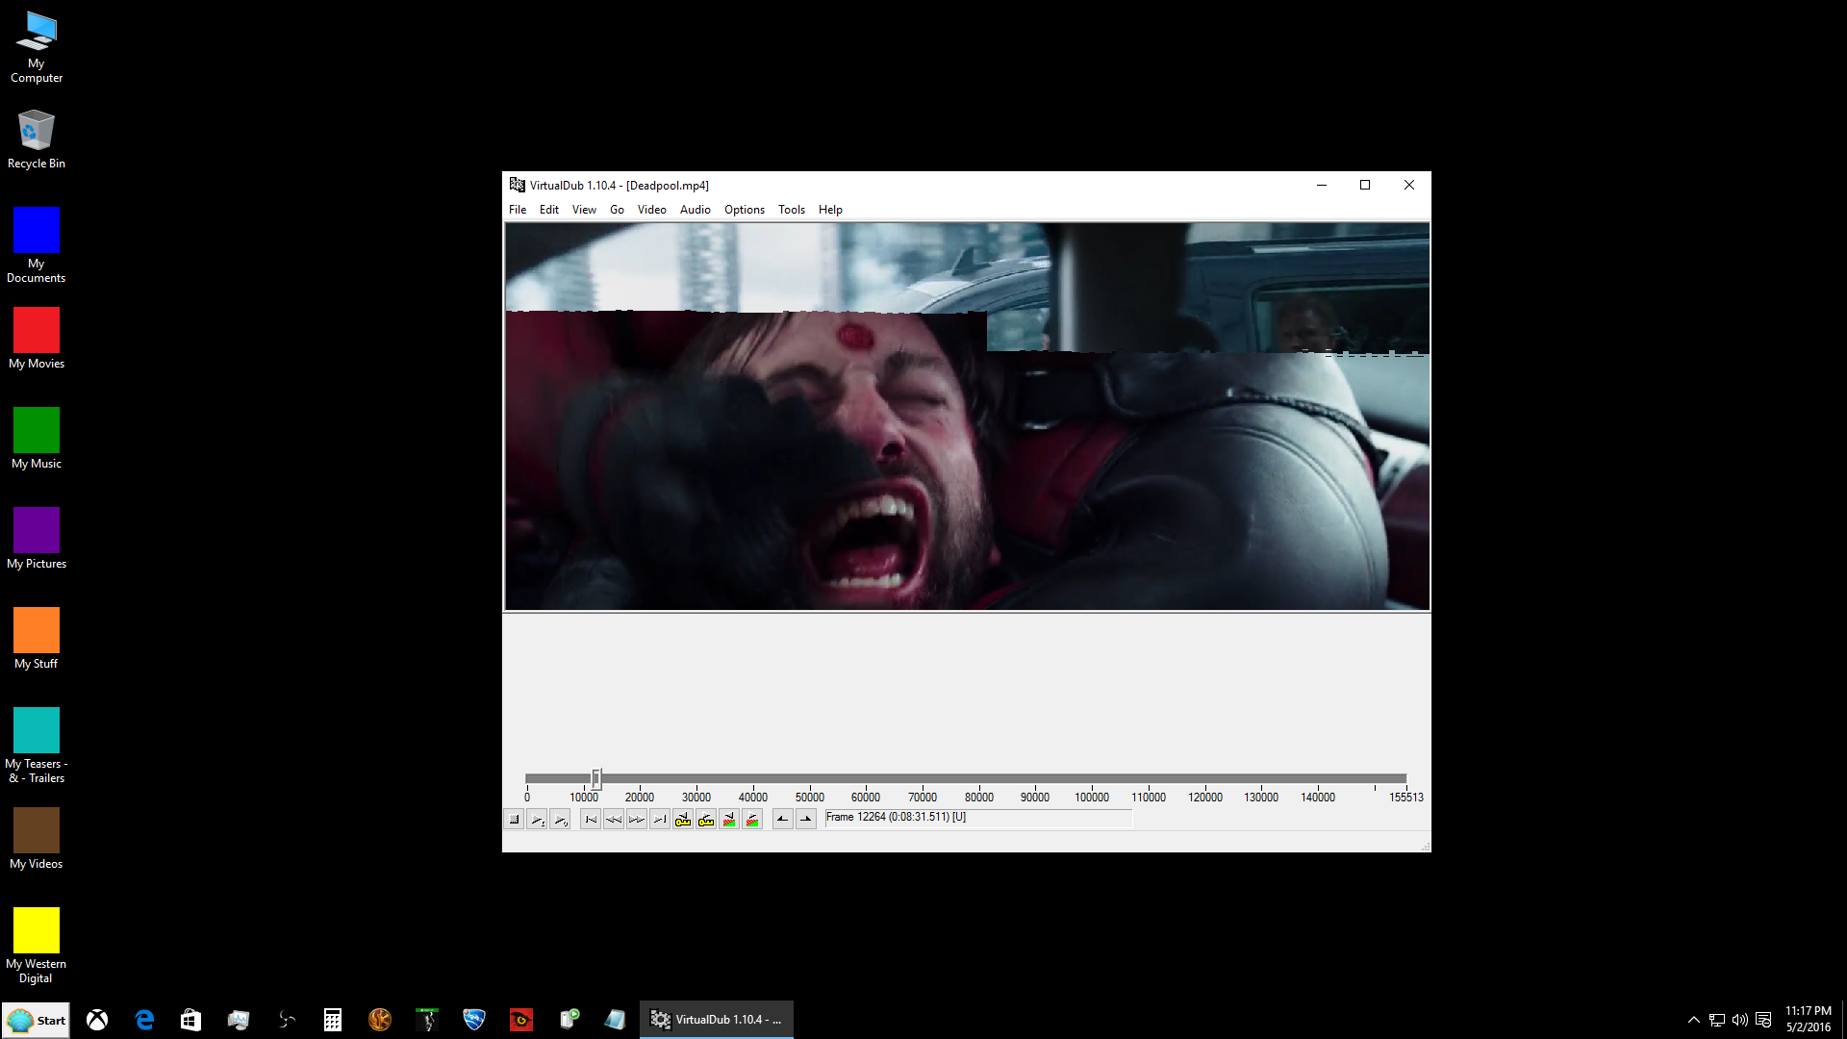Viewport: 1847px width, 1039px height.
Task: Jump to start of video
Action: (x=591, y=820)
